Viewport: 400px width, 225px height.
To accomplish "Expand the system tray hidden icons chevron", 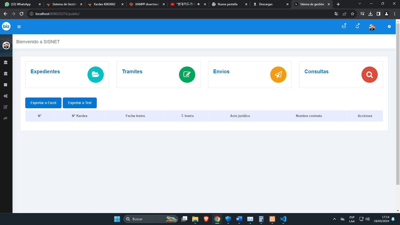I will tap(334, 219).
